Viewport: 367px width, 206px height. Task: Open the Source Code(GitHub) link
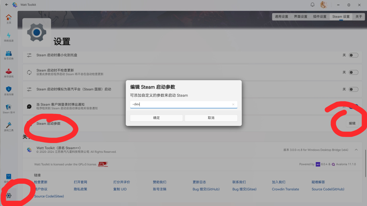point(328,189)
